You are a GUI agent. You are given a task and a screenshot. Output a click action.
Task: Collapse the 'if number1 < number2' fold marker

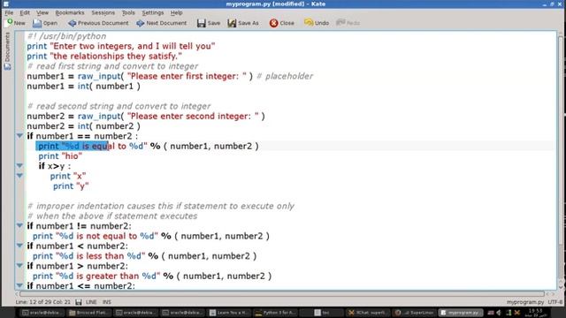click(x=19, y=246)
